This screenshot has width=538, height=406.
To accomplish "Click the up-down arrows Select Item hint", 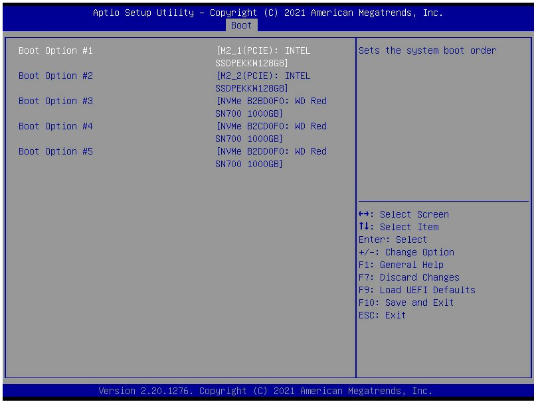I will [399, 227].
